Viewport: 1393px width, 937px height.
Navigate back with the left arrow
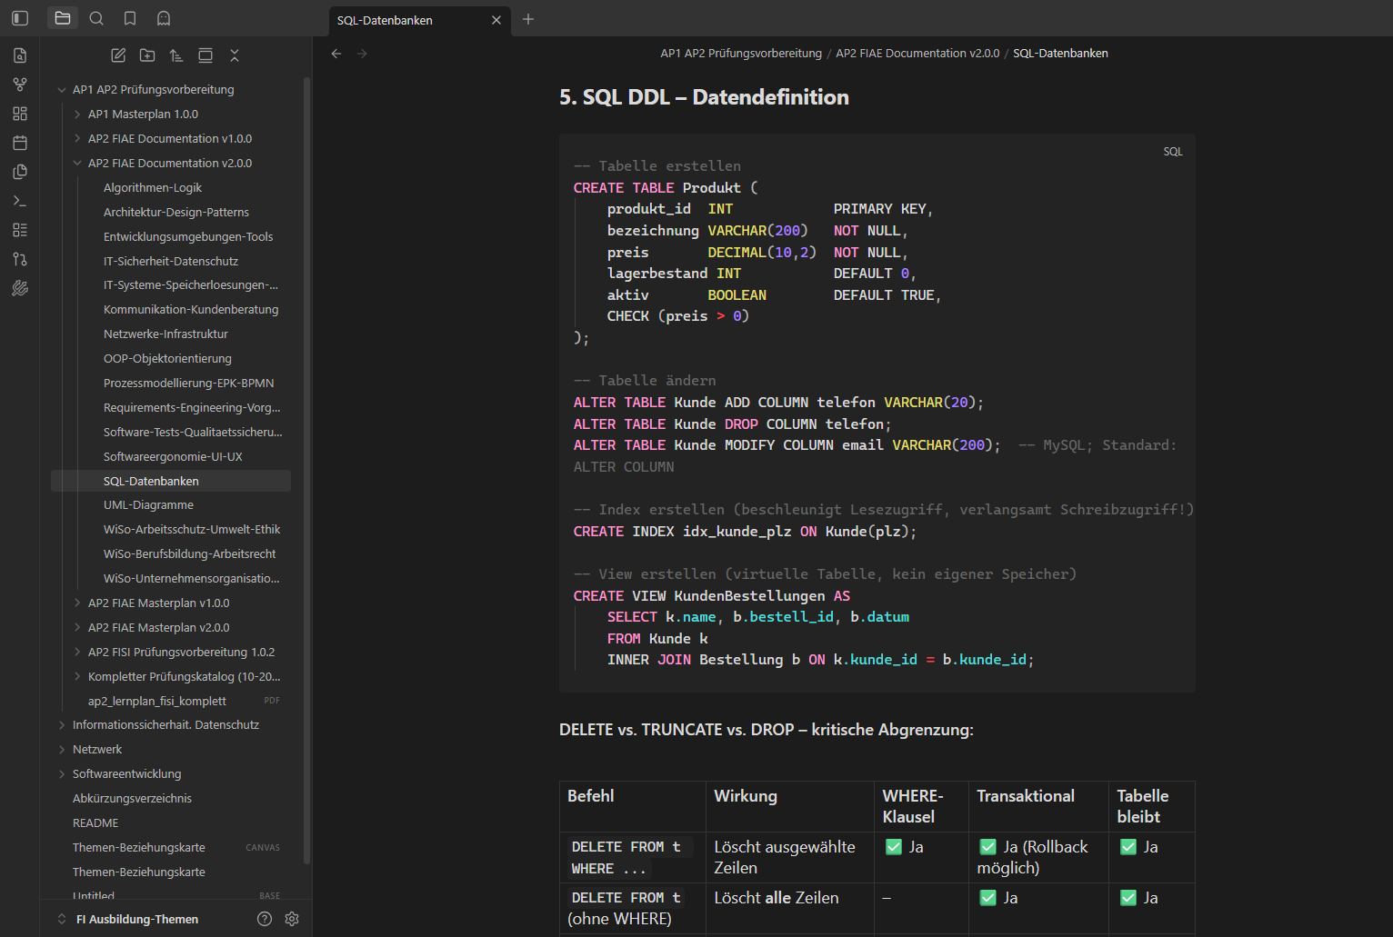click(x=336, y=54)
